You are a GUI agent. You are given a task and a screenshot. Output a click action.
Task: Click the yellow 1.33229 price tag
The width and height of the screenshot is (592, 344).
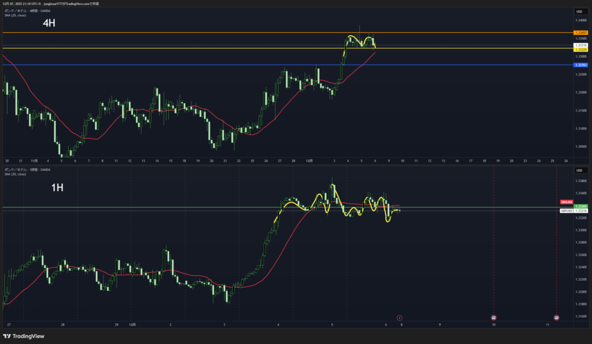tap(580, 50)
